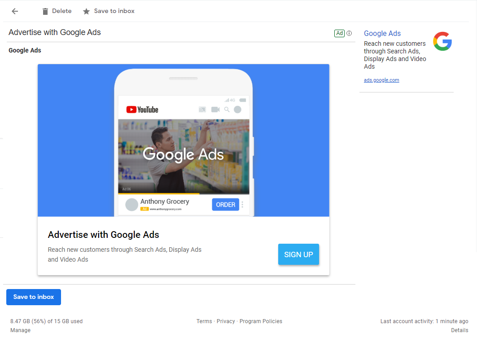This screenshot has width=477, height=342.
Task: Click the yellow video progress bar
Action: pyautogui.click(x=158, y=194)
